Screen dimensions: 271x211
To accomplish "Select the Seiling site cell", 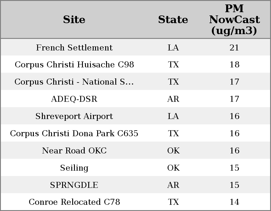I will pos(74,168).
